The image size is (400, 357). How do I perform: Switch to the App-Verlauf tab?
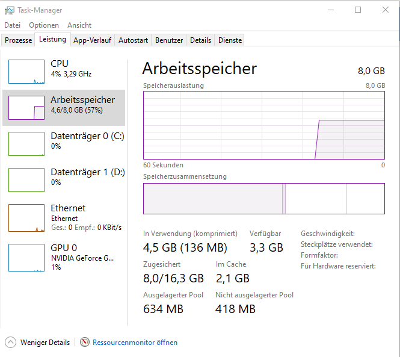coord(93,40)
